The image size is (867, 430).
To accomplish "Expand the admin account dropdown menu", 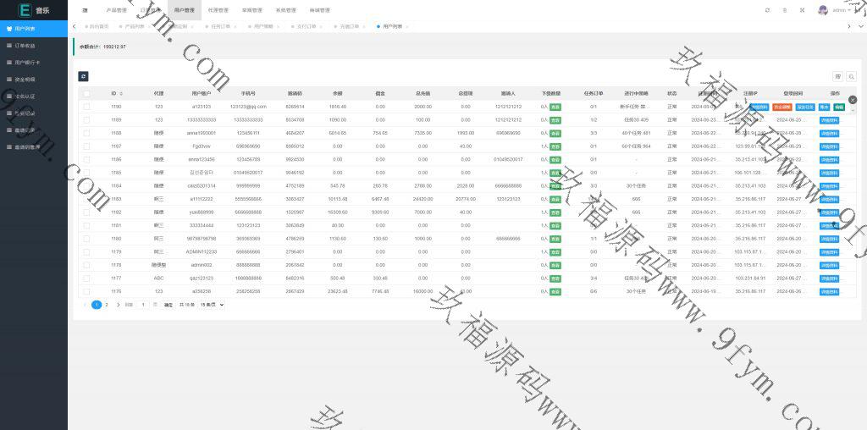I will (x=841, y=10).
